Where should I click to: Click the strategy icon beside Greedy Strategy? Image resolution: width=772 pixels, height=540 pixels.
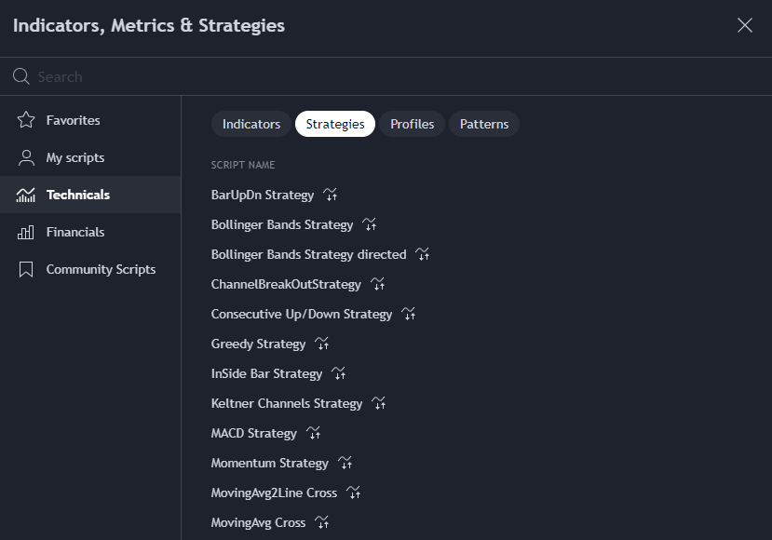(x=322, y=344)
